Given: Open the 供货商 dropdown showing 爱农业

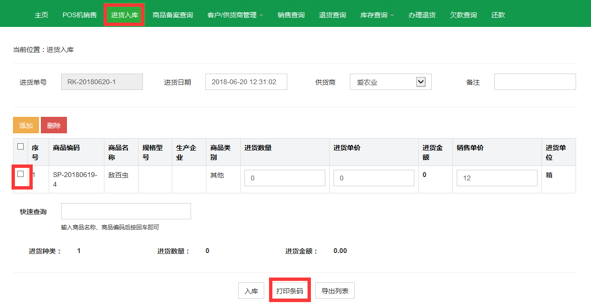Looking at the screenshot, I should pos(391,82).
